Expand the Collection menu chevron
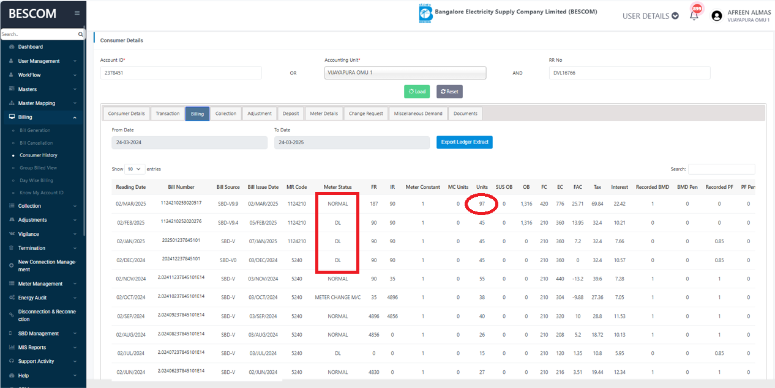775x388 pixels. pos(75,206)
